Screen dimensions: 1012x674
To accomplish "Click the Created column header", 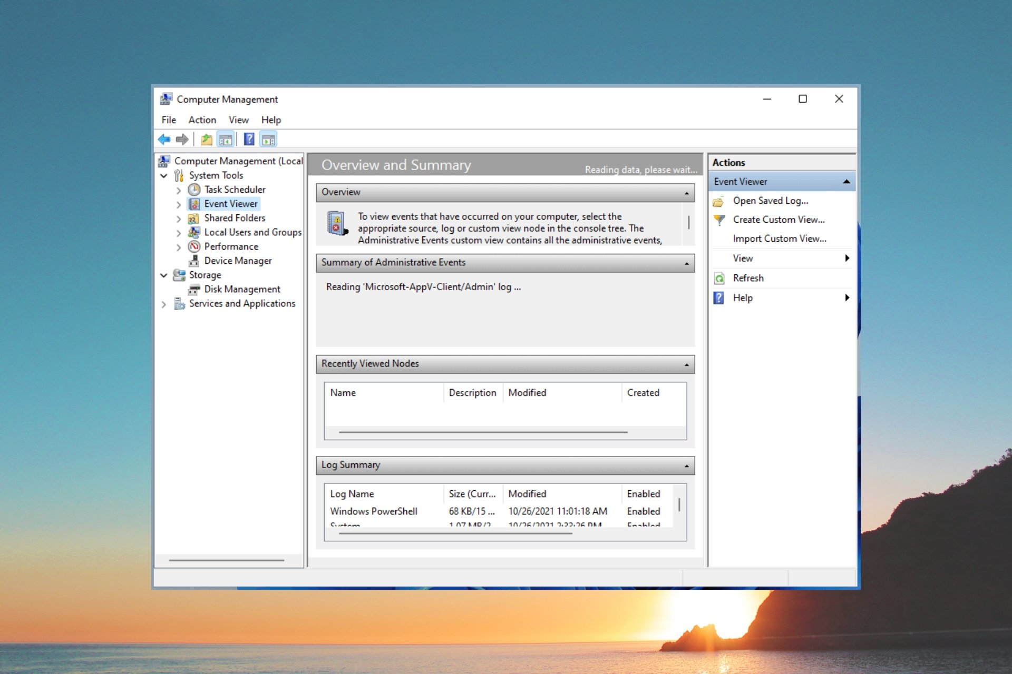I will [x=653, y=393].
